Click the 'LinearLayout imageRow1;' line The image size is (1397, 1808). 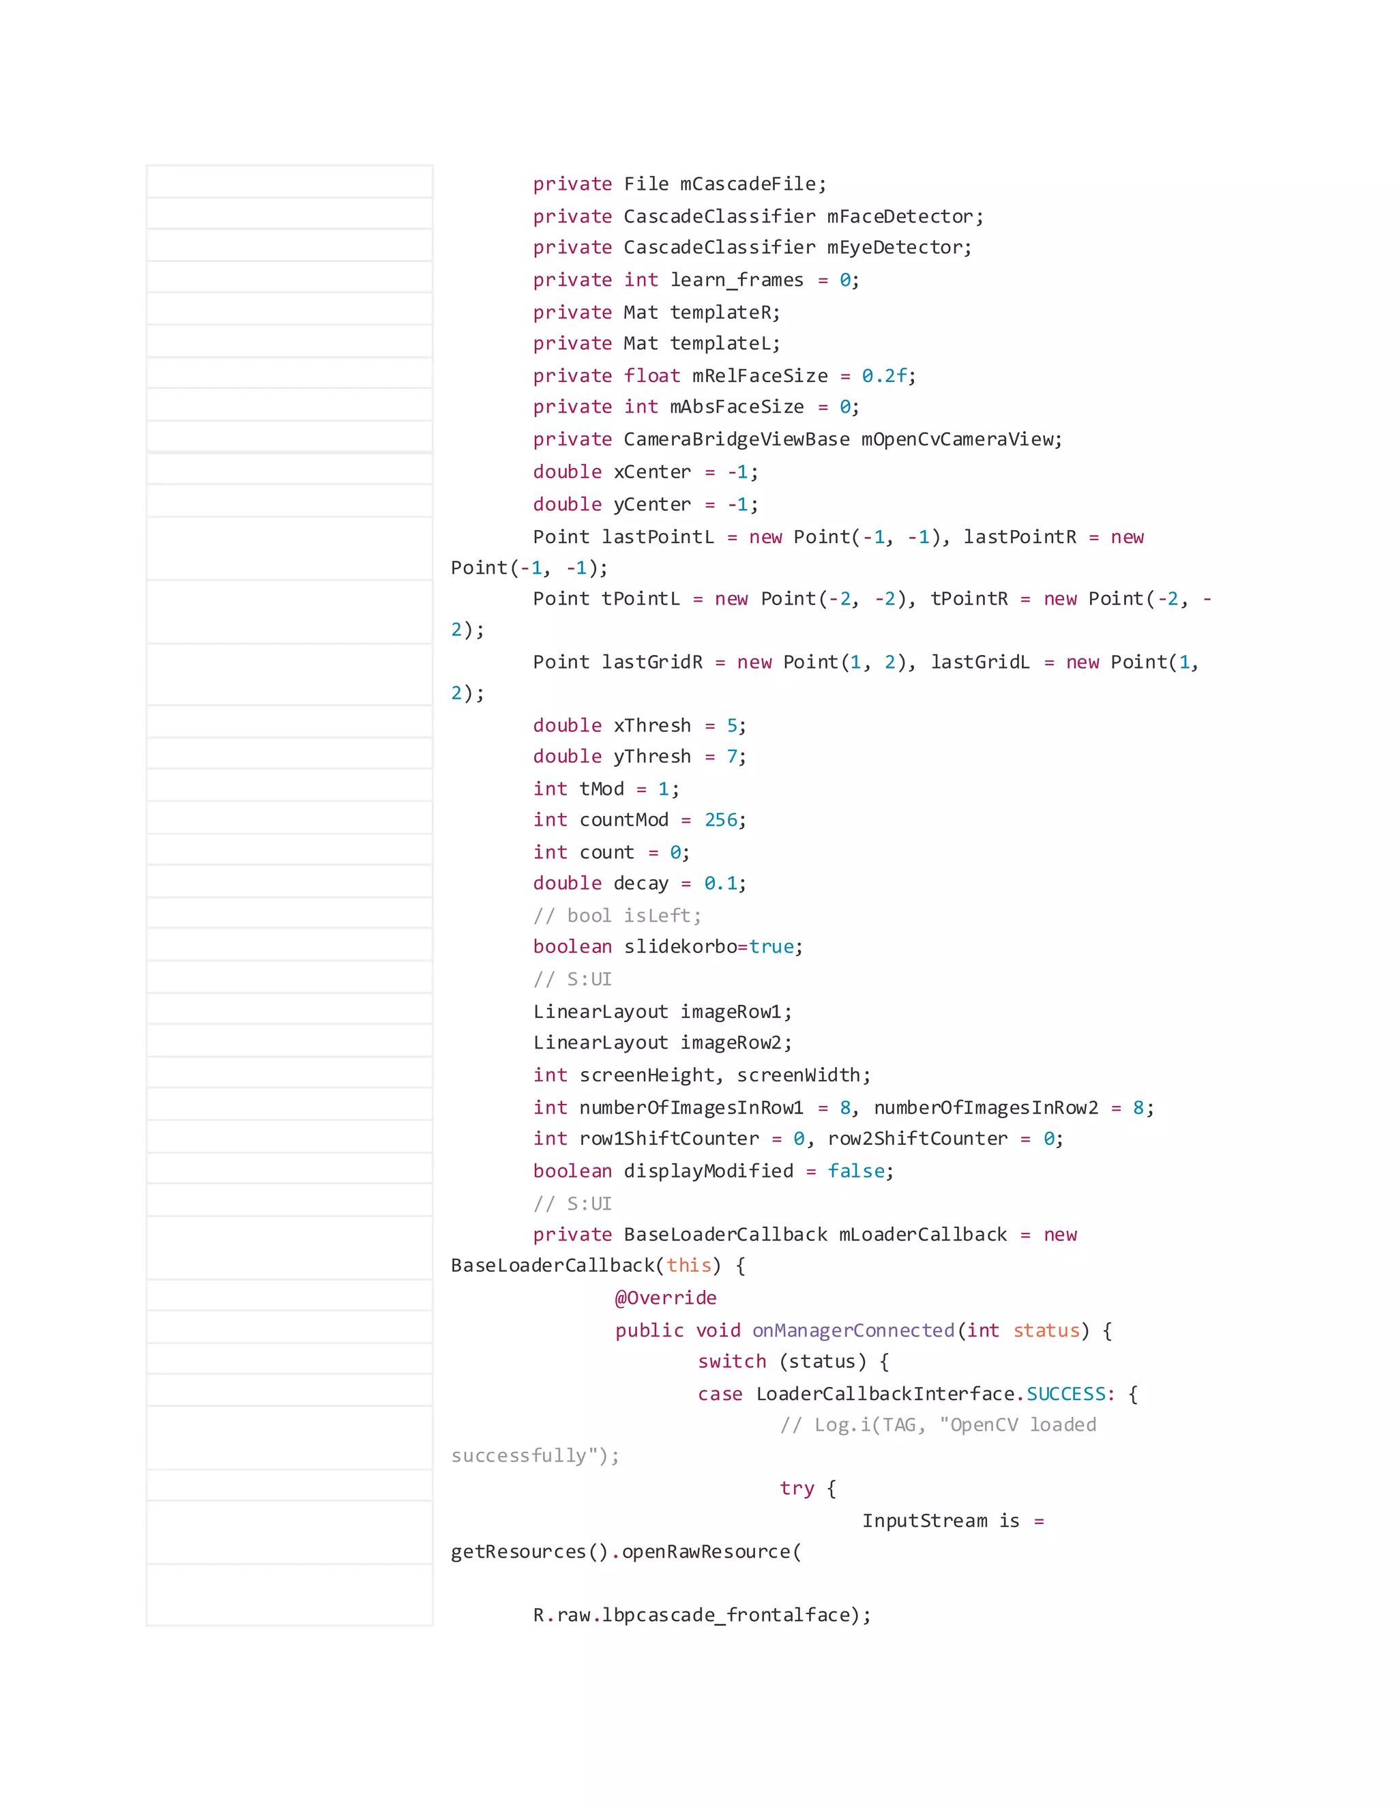[x=662, y=1012]
